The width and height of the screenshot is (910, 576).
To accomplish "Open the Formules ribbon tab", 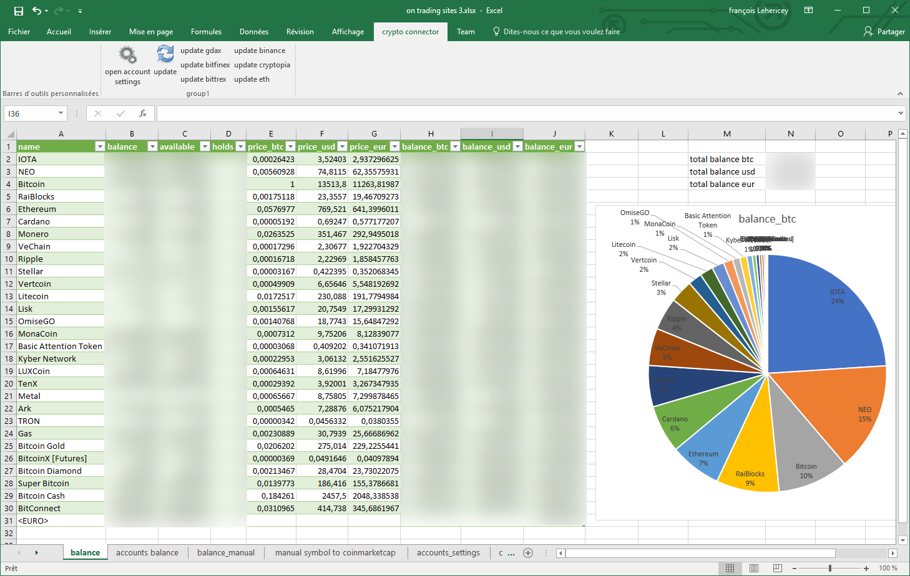I will coord(206,32).
